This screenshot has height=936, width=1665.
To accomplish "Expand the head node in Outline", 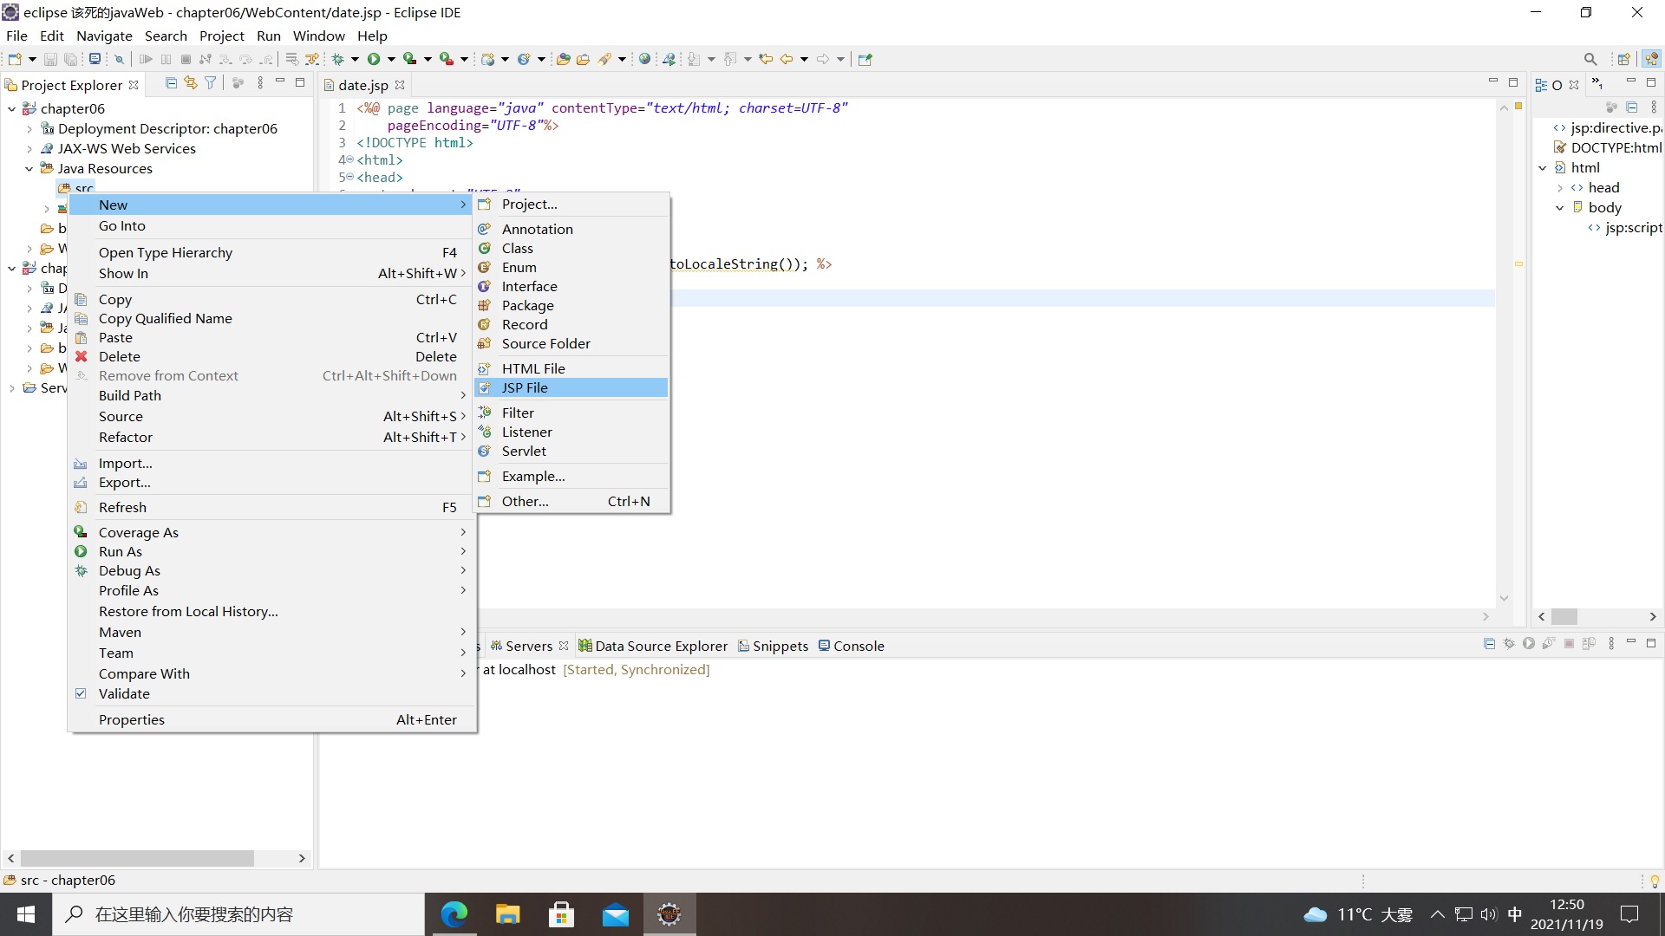I will [x=1560, y=188].
